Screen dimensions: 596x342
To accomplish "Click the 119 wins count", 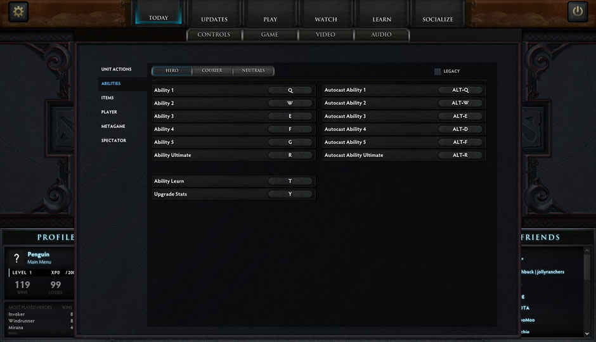I will (x=22, y=285).
